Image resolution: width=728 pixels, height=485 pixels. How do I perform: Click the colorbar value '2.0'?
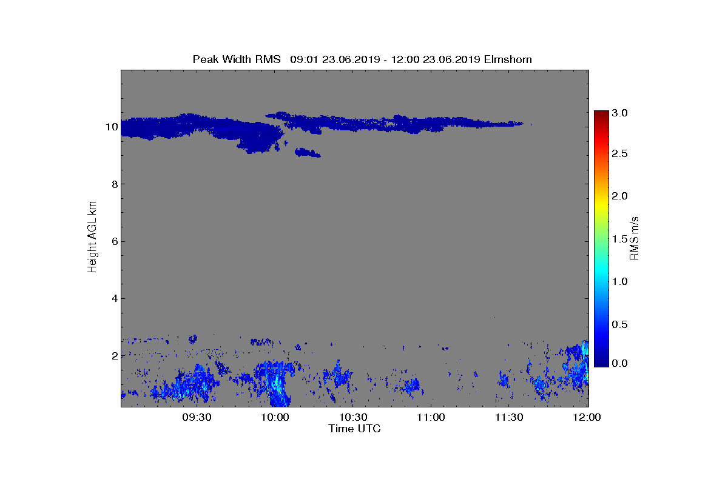[x=619, y=196]
